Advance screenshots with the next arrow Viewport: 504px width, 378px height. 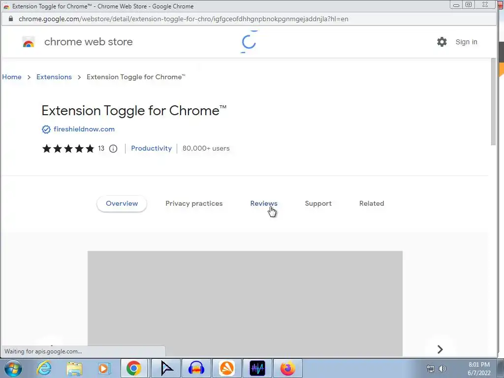pos(440,349)
